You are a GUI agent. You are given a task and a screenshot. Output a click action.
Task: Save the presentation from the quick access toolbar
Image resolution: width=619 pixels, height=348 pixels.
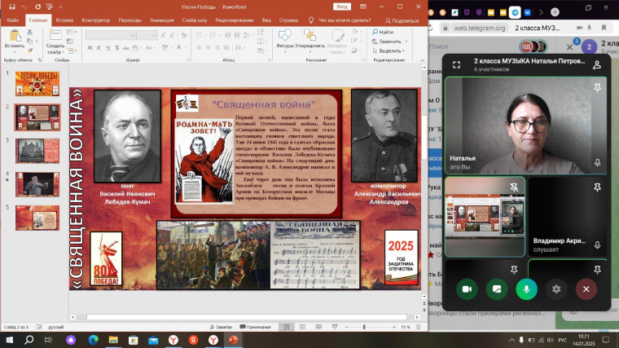pos(12,7)
